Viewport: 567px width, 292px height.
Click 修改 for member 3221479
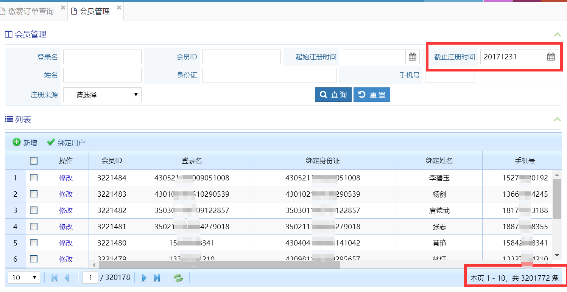66,259
